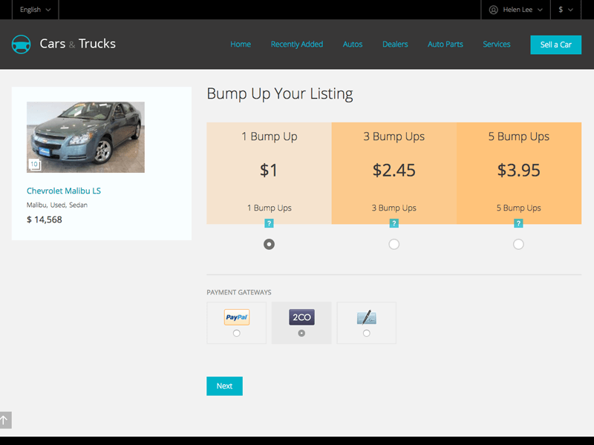Open the $ currency dropdown

pyautogui.click(x=566, y=10)
